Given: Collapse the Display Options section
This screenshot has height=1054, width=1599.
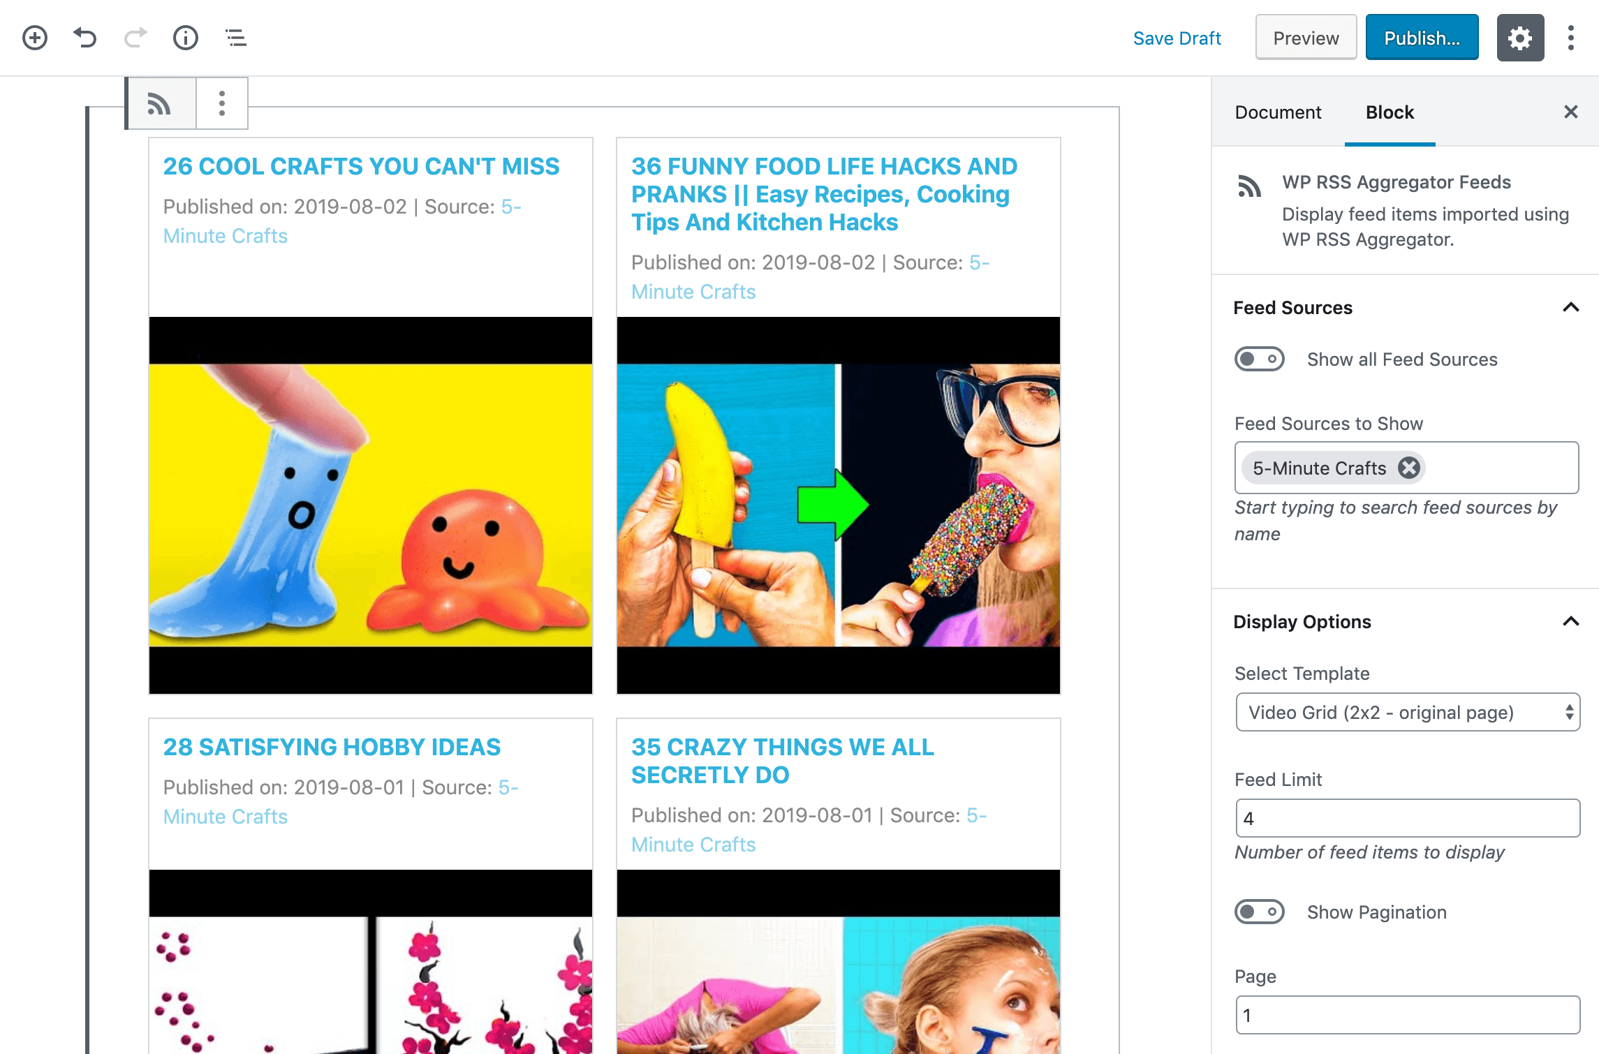Looking at the screenshot, I should (x=1571, y=621).
